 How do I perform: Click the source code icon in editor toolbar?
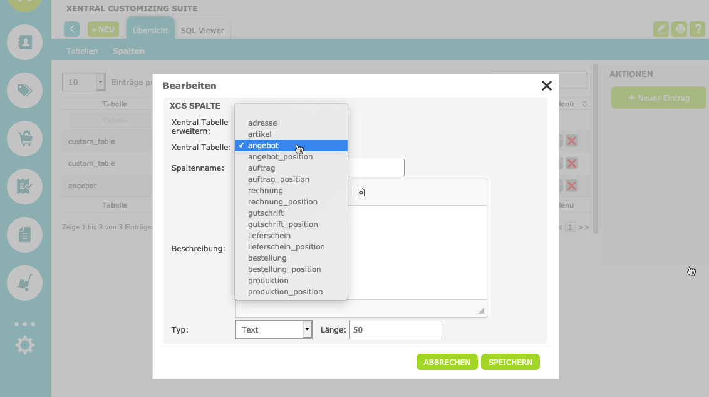tap(361, 192)
